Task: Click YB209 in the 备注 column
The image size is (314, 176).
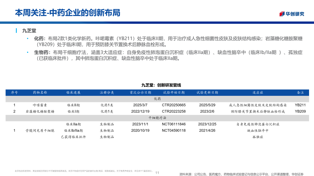Action: [x=300, y=112]
